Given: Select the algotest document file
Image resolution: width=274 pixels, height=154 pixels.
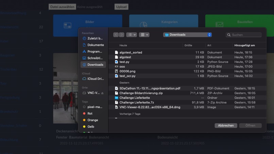Looking at the screenshot, I should coord(187,57).
